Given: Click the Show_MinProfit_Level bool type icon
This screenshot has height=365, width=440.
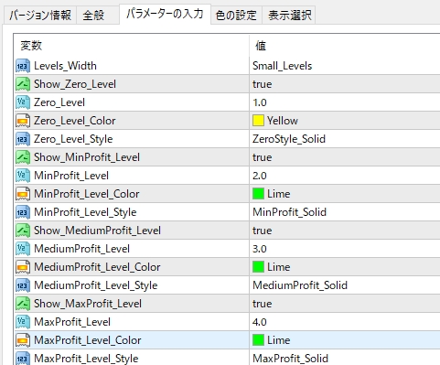Looking at the screenshot, I should (x=23, y=157).
